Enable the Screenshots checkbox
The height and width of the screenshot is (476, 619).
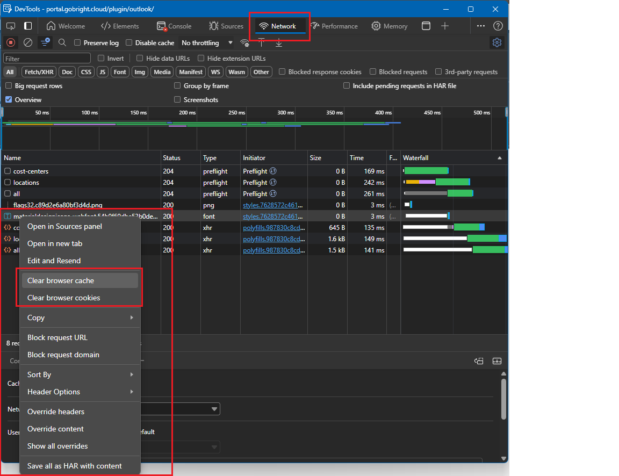tap(177, 99)
